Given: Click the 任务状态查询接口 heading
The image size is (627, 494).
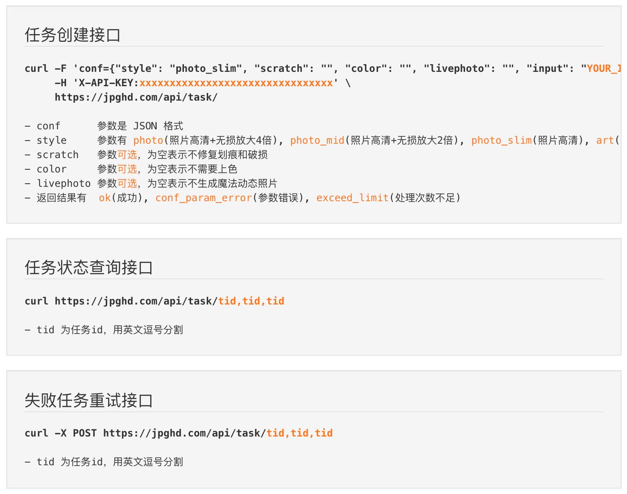Looking at the screenshot, I should pos(89,268).
